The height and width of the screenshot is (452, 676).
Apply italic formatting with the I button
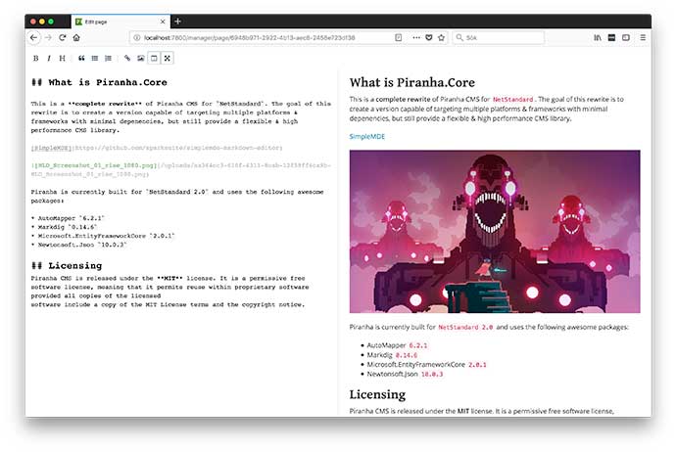[x=49, y=59]
